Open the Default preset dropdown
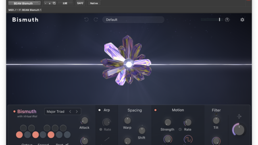Screen dimensions: 258x145 (133, 20)
